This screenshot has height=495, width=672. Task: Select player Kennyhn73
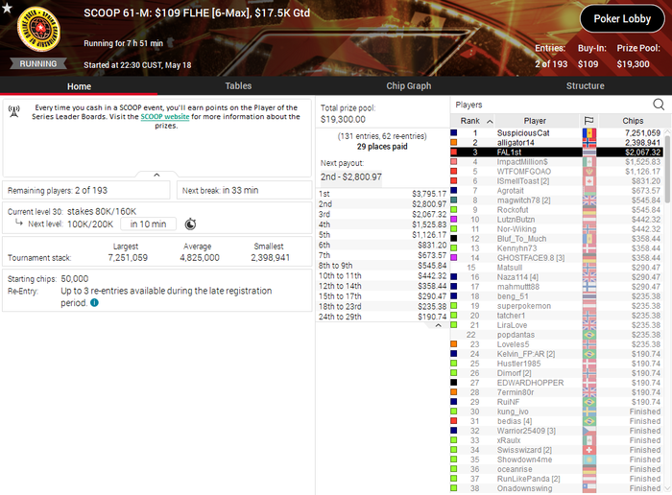click(x=556, y=248)
